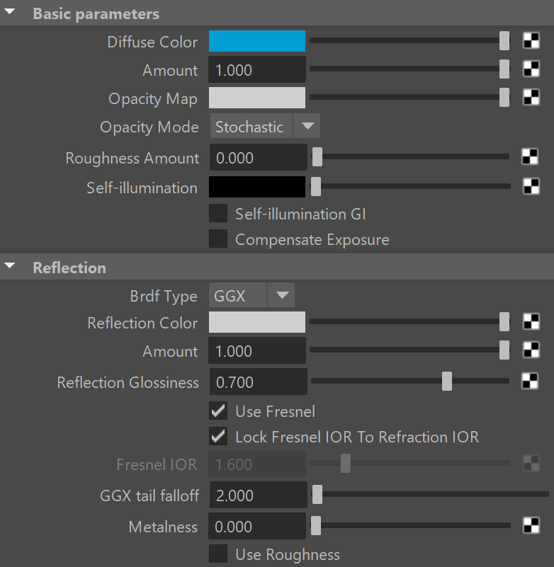554x567 pixels.
Task: Click the Metalness texture checker icon
Action: point(531,525)
